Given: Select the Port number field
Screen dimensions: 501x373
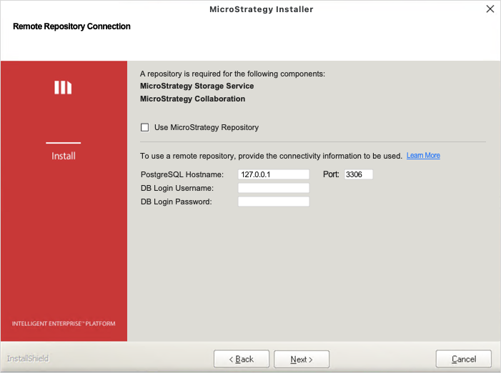Looking at the screenshot, I should tap(358, 174).
